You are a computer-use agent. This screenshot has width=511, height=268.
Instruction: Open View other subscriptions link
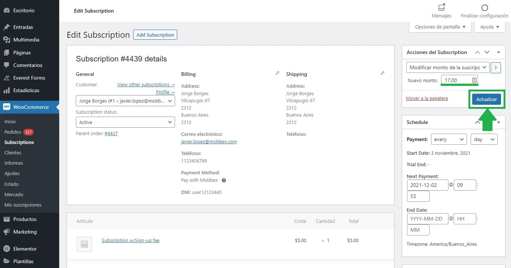[x=146, y=84]
